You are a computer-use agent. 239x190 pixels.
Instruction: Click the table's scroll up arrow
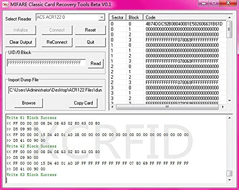pos(229,17)
